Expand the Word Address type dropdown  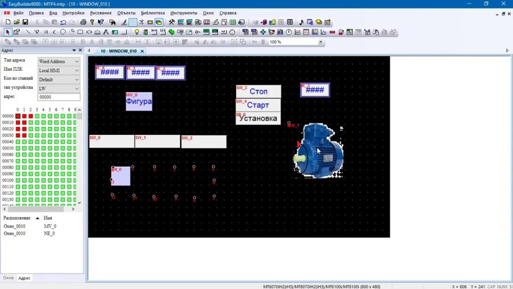tap(59, 61)
